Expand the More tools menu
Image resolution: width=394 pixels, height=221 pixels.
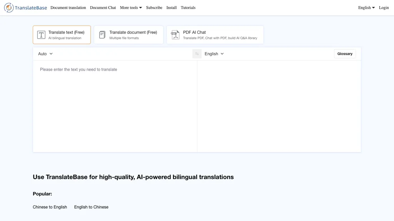pos(131,8)
